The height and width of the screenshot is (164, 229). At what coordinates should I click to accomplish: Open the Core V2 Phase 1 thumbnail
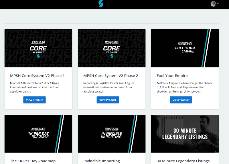[38, 48]
